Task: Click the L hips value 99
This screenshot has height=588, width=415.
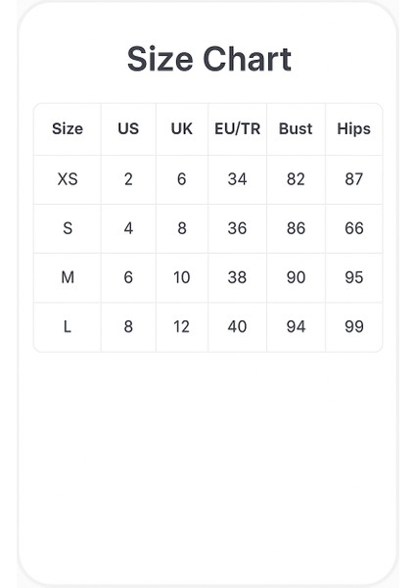Action: 354,326
